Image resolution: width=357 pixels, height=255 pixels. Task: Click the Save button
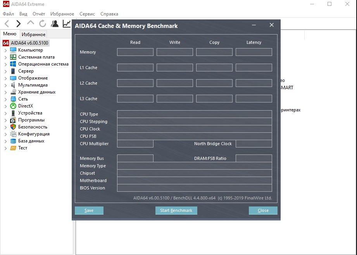[89, 211]
